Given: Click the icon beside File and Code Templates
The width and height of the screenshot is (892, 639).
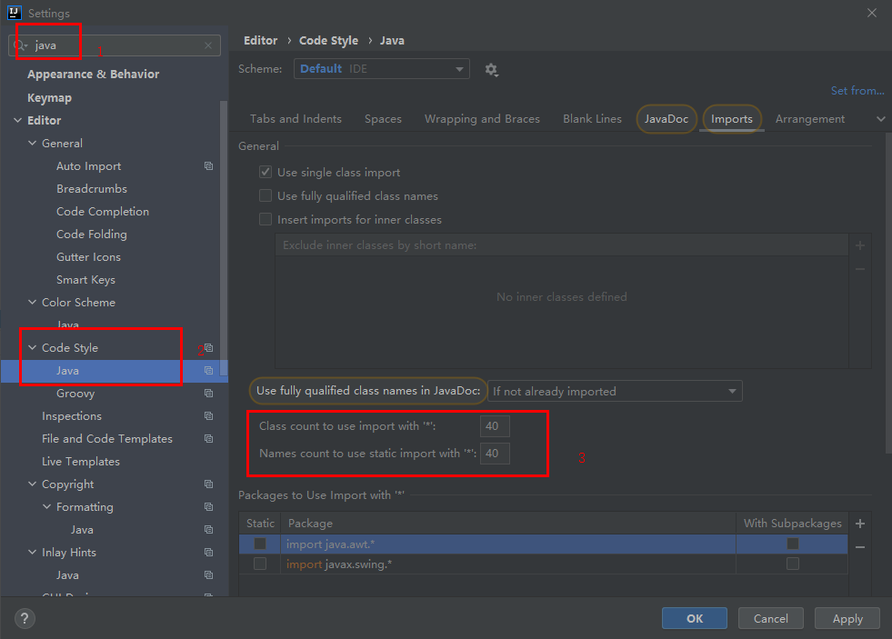Looking at the screenshot, I should pyautogui.click(x=209, y=438).
